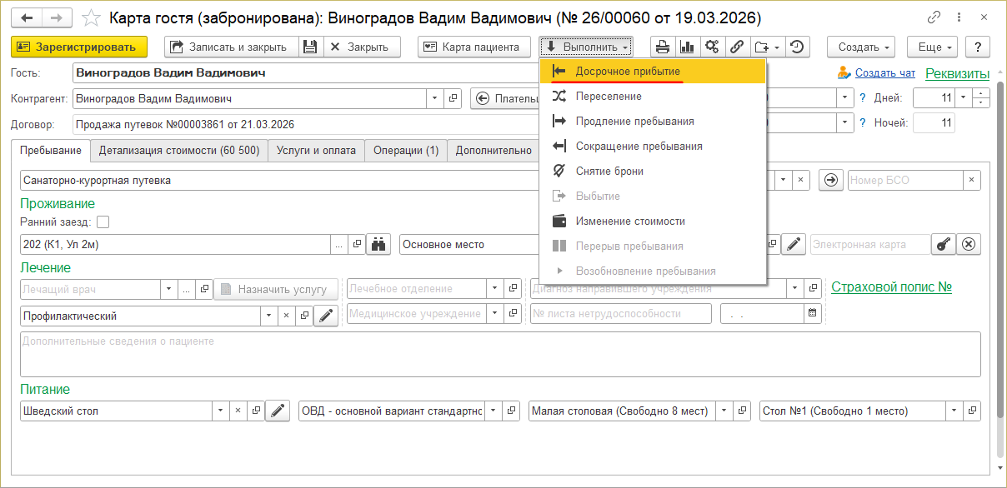Click the chain link icon in toolbar
This screenshot has width=1007, height=488.
click(x=737, y=47)
